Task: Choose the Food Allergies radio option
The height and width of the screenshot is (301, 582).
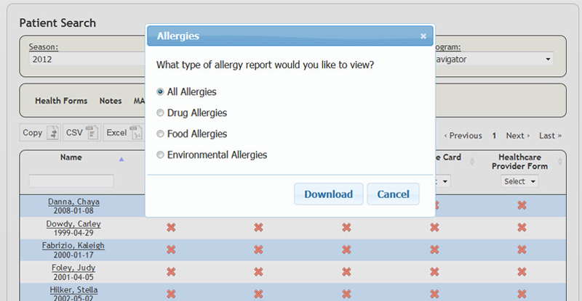Action: (x=161, y=134)
